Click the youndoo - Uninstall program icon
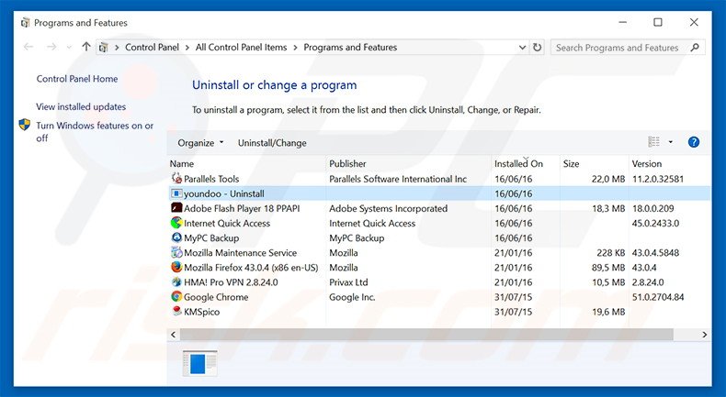Viewport: 726px width, 397px height. [x=176, y=193]
